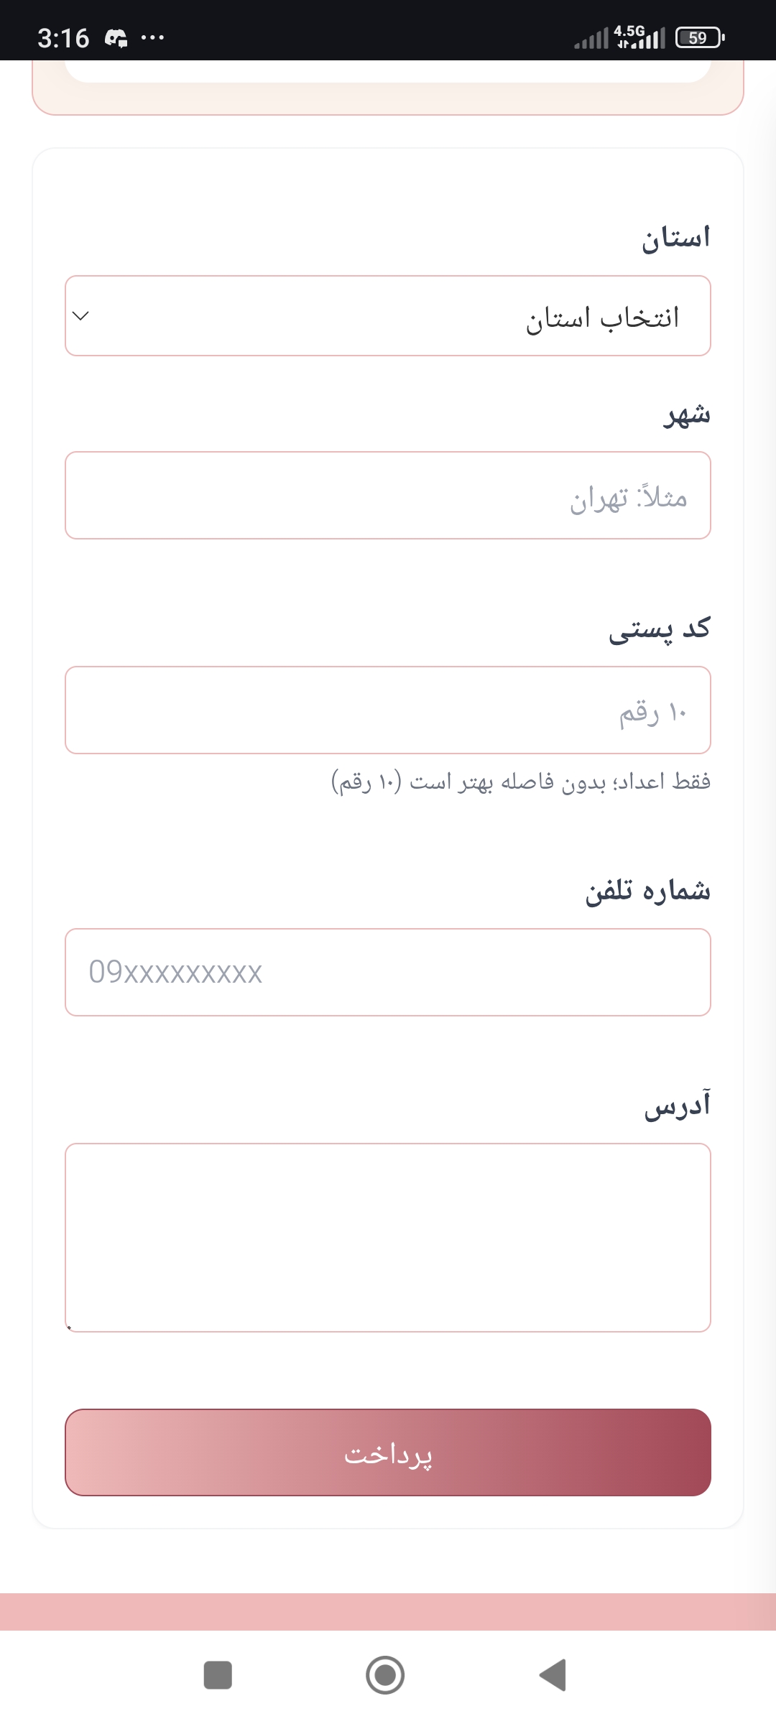Tap the 3:16 clock in status bar
Viewport: 776px width, 1724px height.
click(63, 37)
